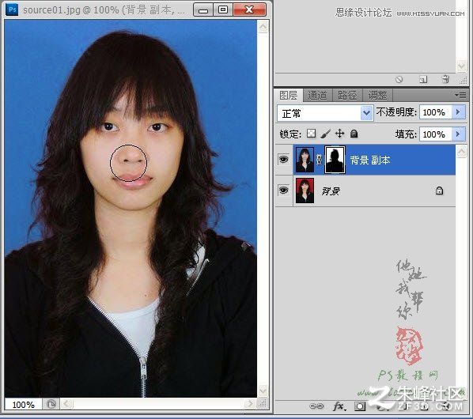473x419 pixels.
Task: Select the 背景 副本 layer image thumbnail
Action: click(305, 160)
